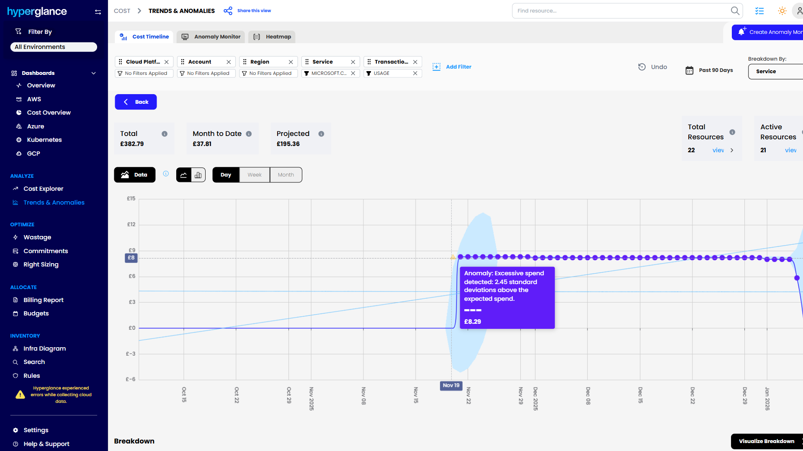The height and width of the screenshot is (451, 803).
Task: Open the Heatmap tab
Action: pyautogui.click(x=272, y=37)
